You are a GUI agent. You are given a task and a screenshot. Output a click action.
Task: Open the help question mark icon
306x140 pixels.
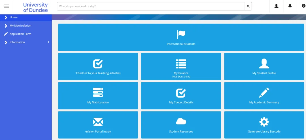tap(303, 6)
